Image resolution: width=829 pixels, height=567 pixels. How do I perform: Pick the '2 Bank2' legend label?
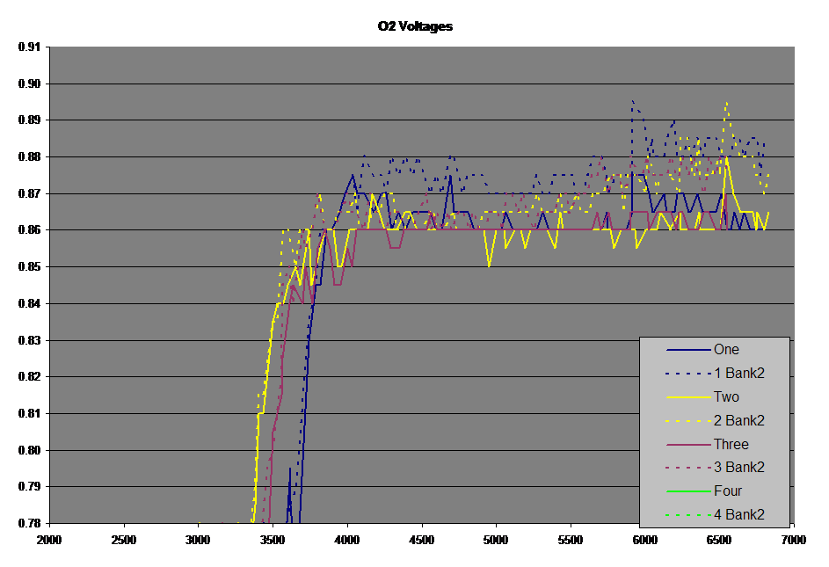[738, 421]
